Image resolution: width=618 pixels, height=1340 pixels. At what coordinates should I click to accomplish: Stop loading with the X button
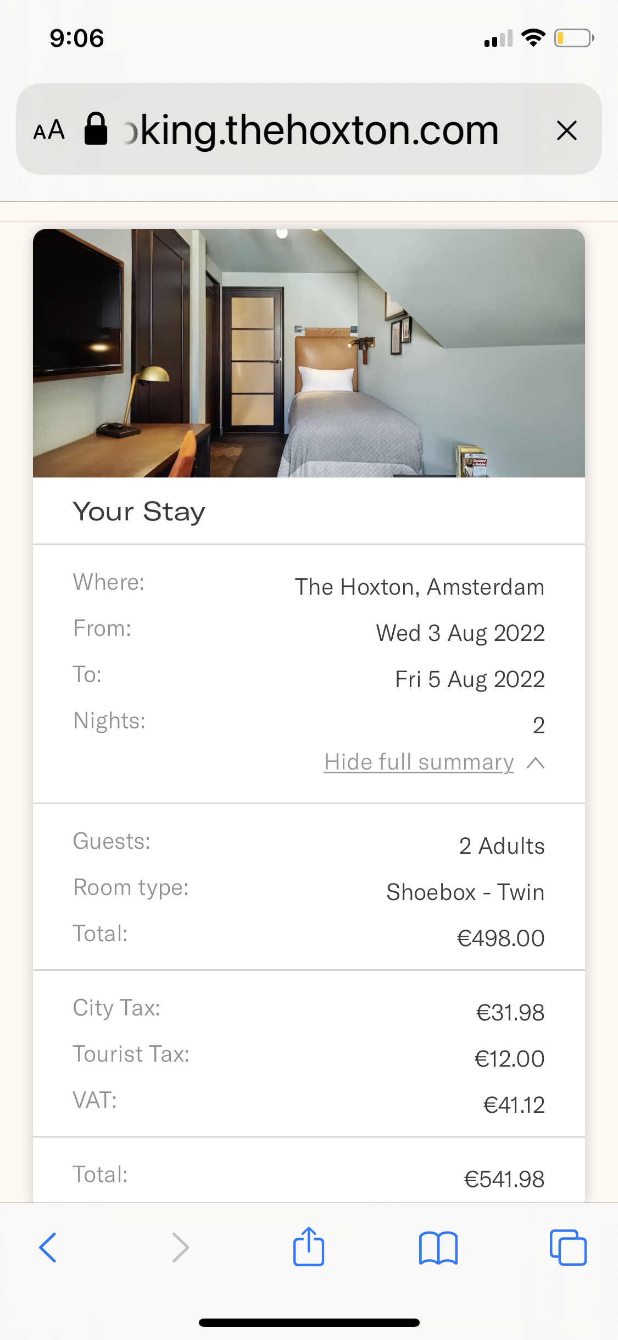(x=566, y=131)
